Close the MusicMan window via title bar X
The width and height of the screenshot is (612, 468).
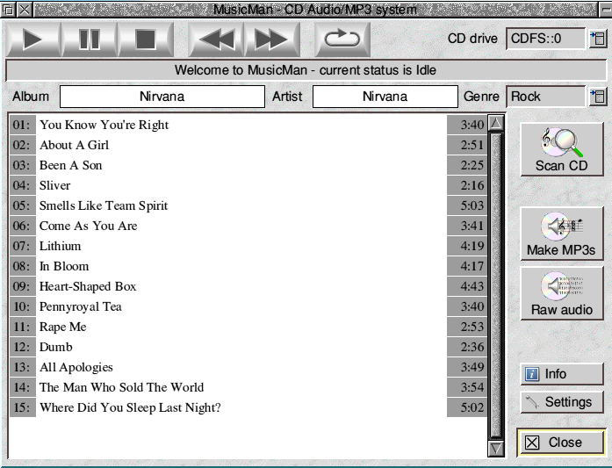pos(25,9)
